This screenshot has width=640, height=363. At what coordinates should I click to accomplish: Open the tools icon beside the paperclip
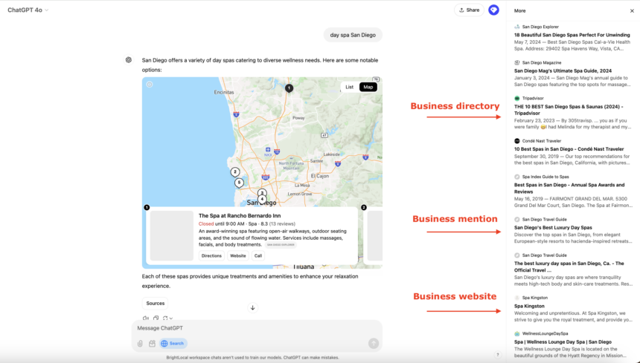pos(152,344)
